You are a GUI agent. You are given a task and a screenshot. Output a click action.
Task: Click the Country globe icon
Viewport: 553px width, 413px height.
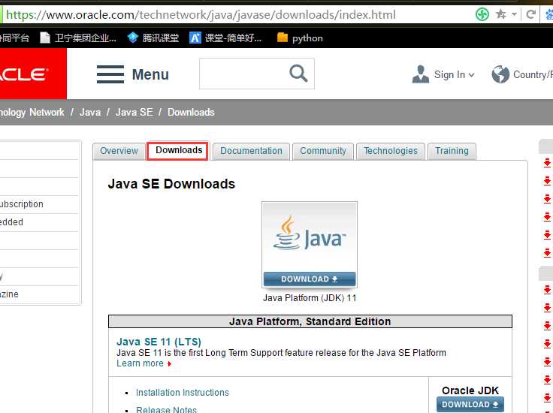[x=500, y=74]
